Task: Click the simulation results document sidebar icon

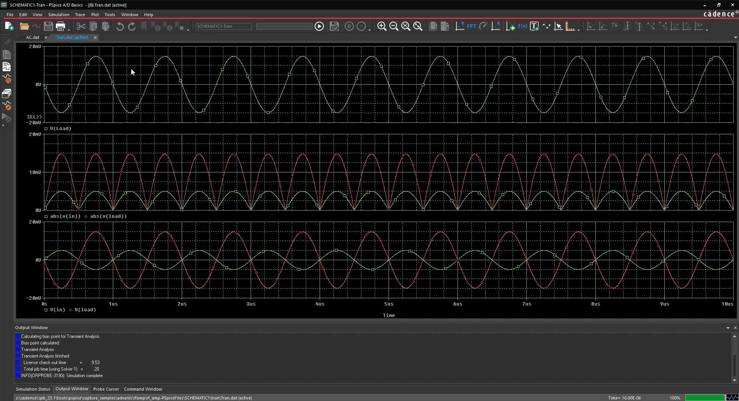Action: tap(7, 67)
